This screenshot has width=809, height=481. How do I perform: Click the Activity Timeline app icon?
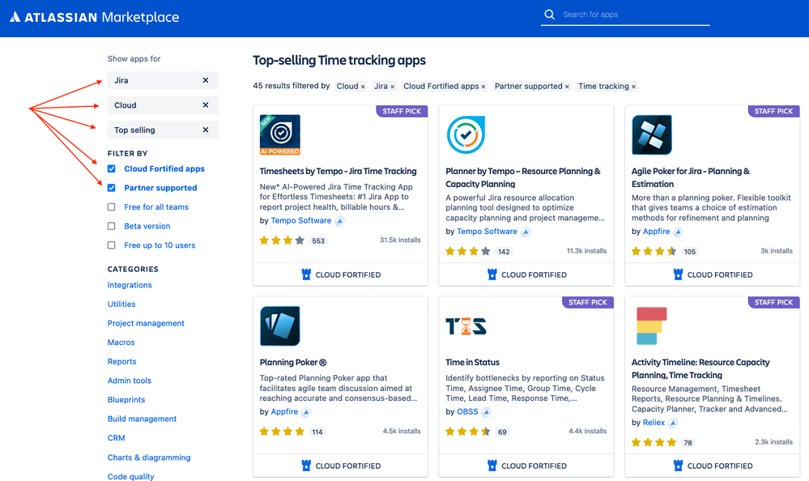coord(652,326)
